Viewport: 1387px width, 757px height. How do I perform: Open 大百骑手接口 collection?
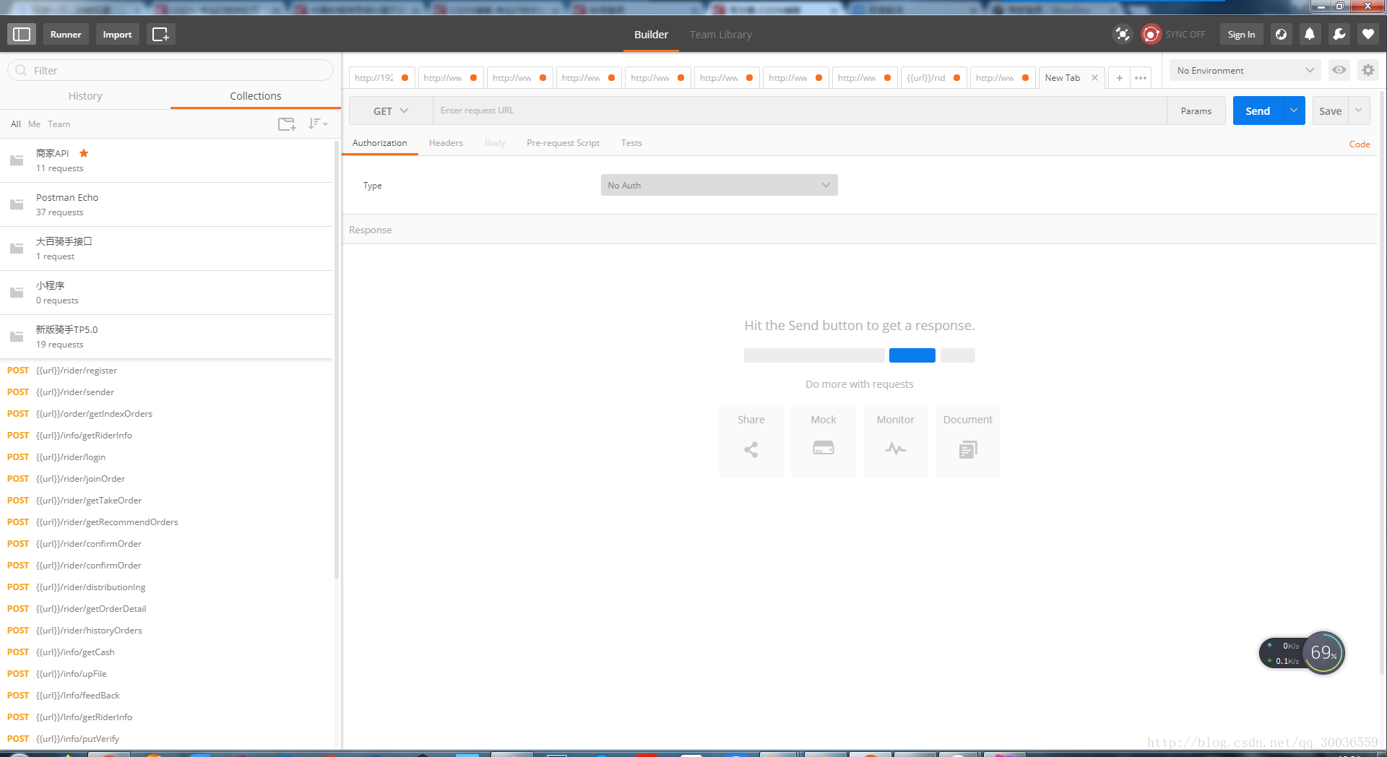pyautogui.click(x=166, y=248)
